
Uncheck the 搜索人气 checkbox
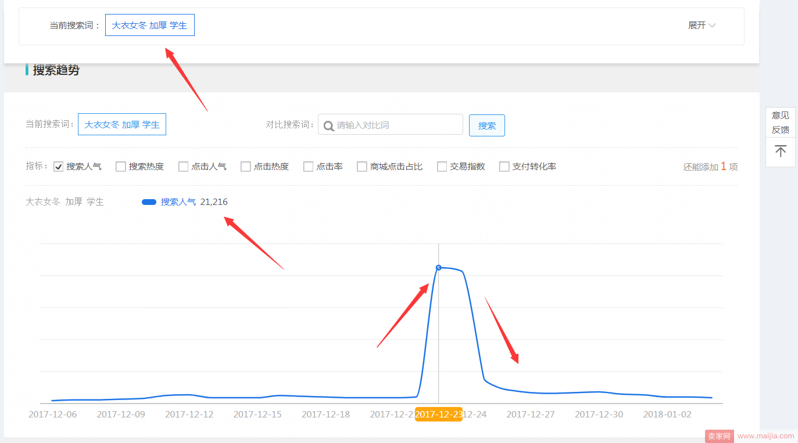(58, 167)
